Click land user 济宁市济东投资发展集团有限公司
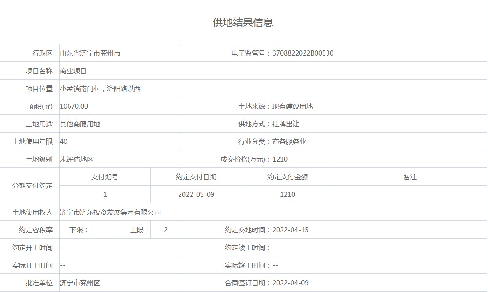488x292 pixels. click(110, 212)
